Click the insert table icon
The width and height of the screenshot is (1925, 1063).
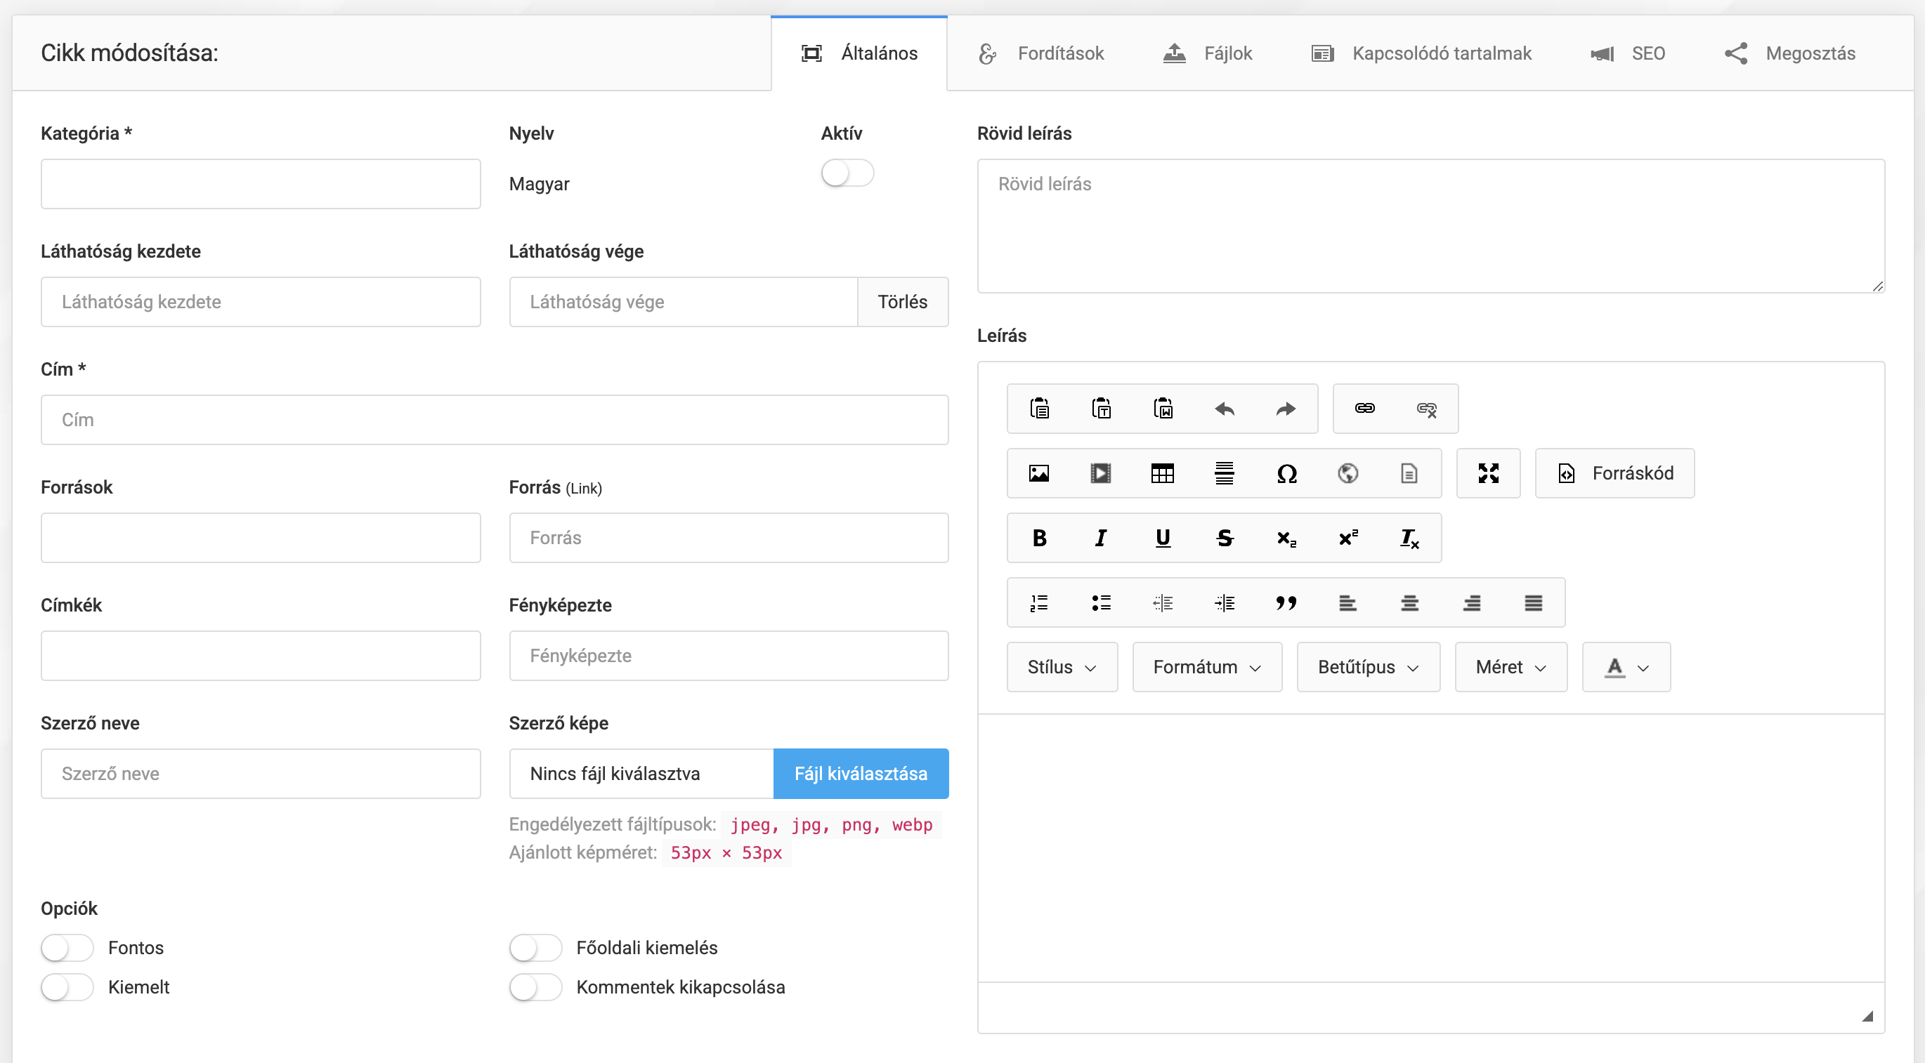pos(1162,474)
